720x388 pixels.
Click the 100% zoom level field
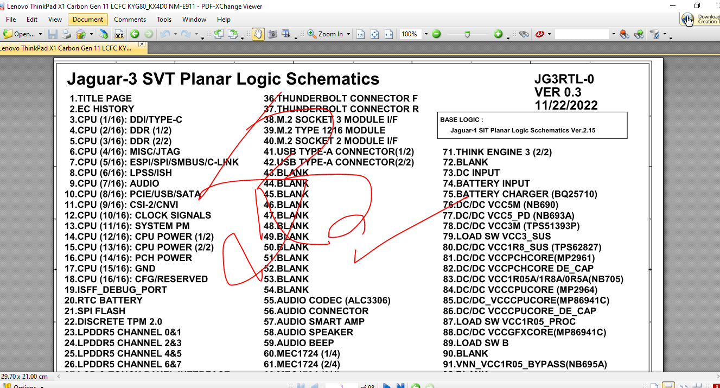point(410,34)
